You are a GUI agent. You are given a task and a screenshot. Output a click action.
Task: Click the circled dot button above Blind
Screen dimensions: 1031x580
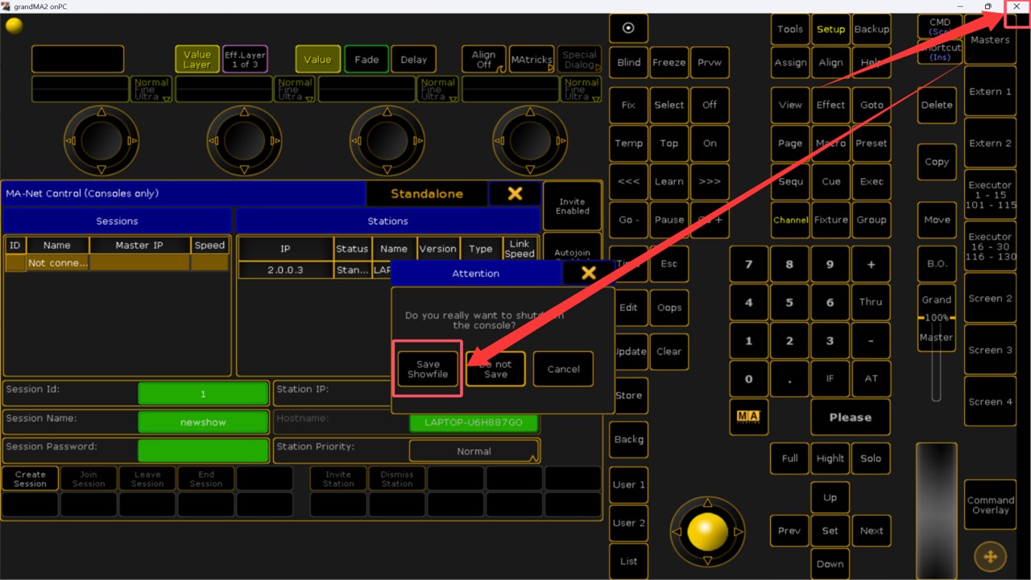[x=628, y=28]
